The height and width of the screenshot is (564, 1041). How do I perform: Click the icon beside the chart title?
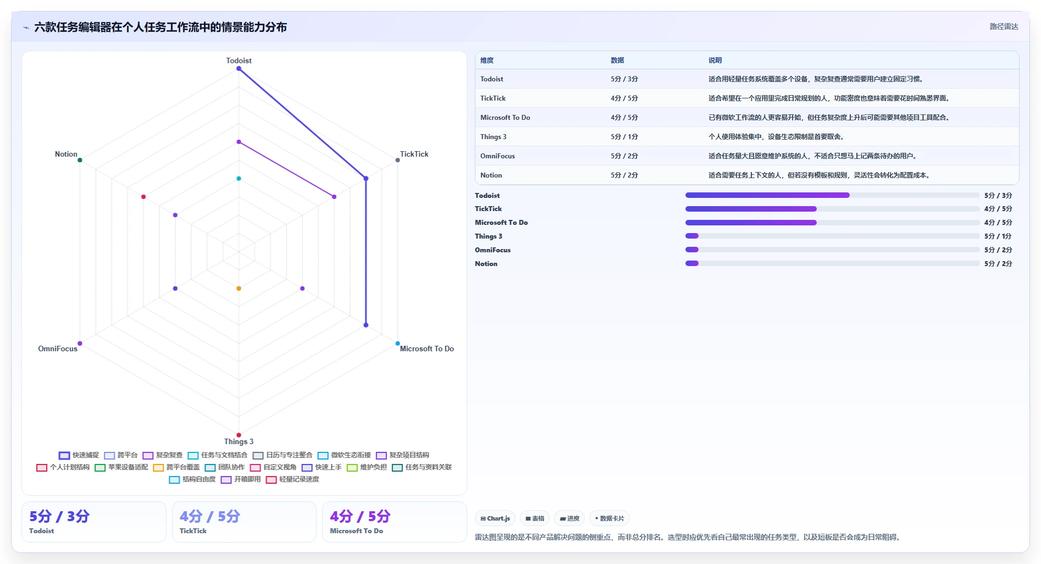[26, 27]
